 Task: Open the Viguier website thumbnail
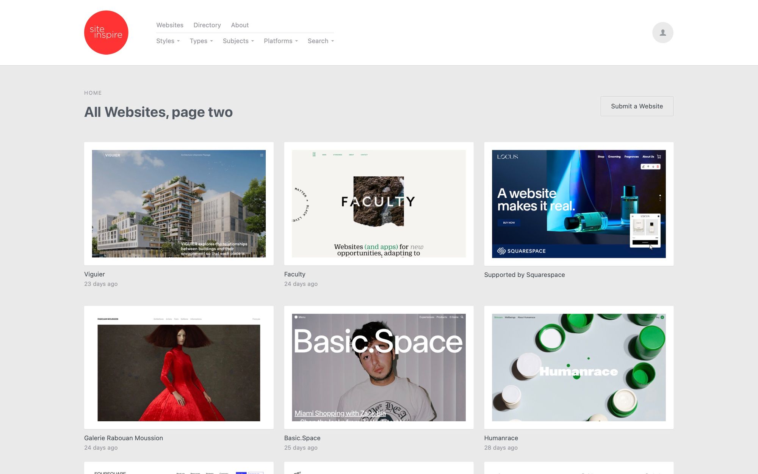pos(179,204)
